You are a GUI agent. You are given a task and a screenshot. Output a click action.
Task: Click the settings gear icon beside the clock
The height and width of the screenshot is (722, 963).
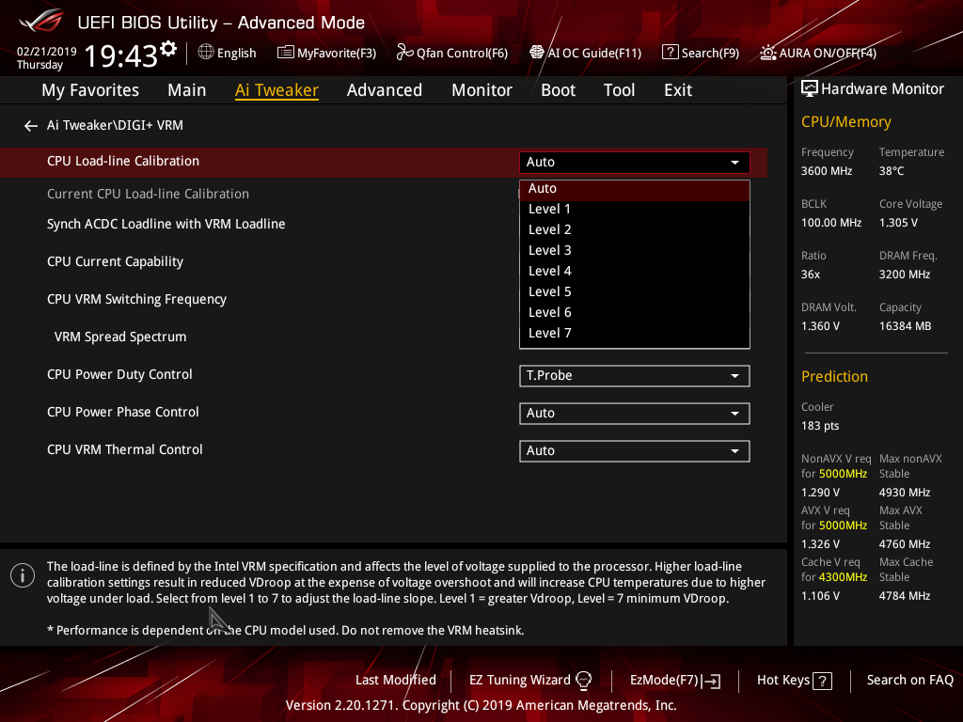click(x=168, y=49)
